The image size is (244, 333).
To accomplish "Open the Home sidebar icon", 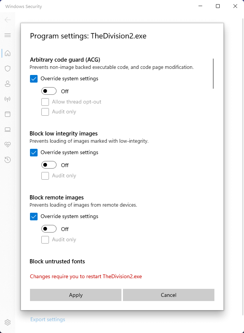I will tap(8, 53).
